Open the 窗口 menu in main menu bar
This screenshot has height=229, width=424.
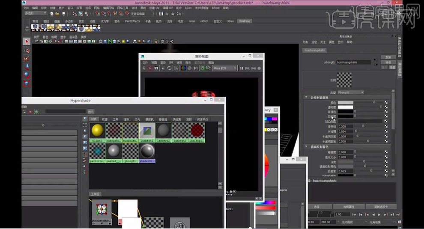tap(70, 8)
